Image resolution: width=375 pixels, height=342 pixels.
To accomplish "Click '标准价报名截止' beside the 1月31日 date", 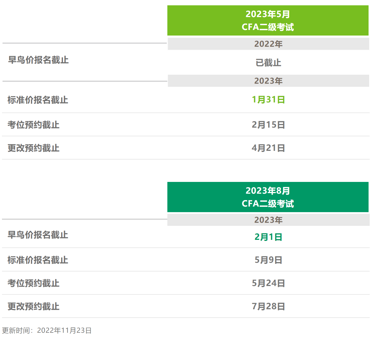I will tap(38, 100).
